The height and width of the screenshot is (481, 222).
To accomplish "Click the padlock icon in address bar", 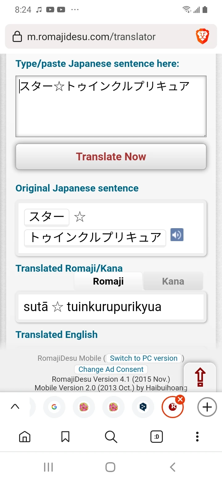I will [17, 36].
